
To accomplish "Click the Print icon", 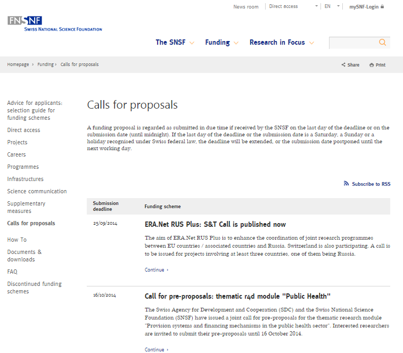I will click(x=372, y=65).
